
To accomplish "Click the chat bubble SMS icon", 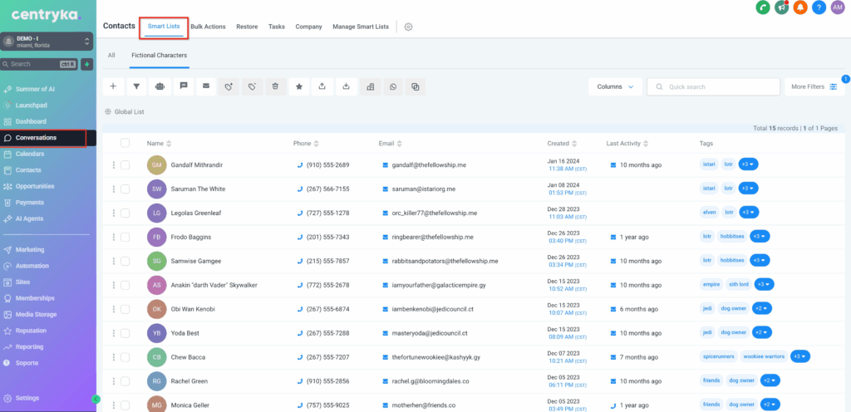I will [x=184, y=86].
